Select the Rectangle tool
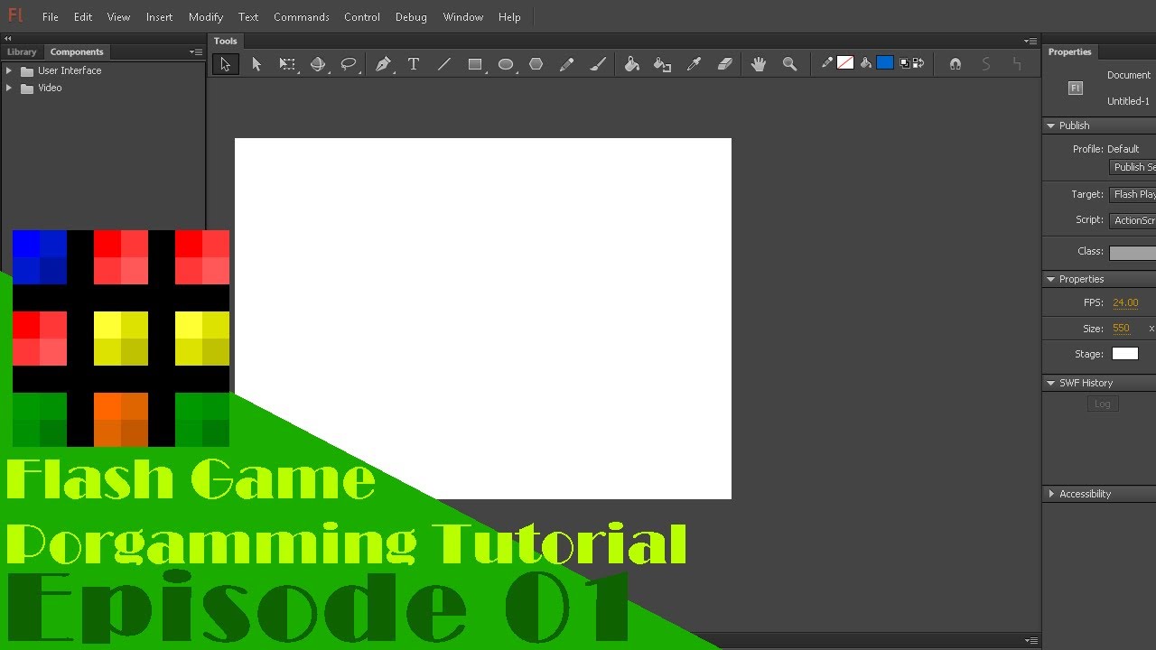 475,64
